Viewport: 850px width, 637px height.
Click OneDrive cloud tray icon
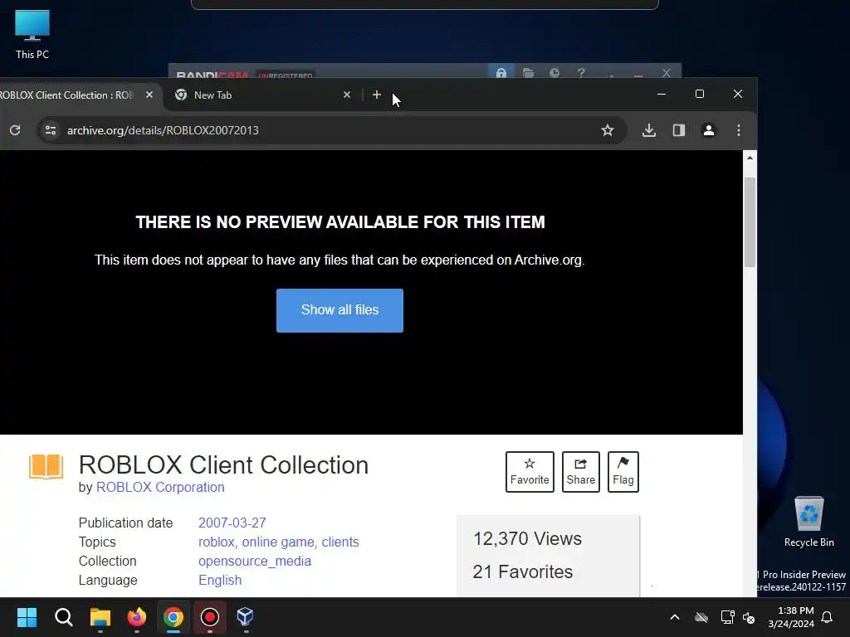701,617
